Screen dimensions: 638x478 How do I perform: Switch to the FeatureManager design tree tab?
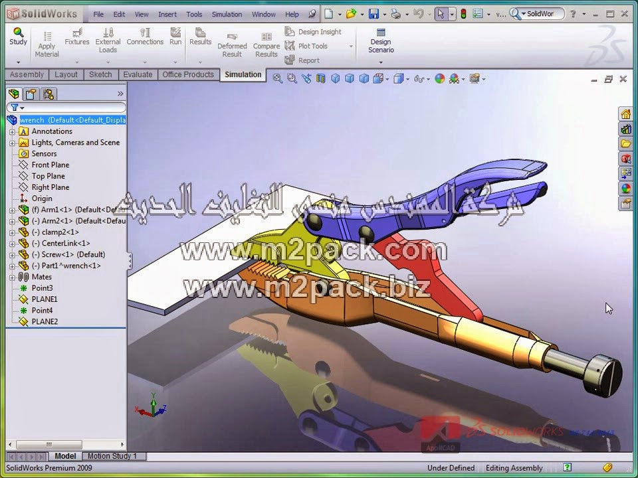point(14,94)
